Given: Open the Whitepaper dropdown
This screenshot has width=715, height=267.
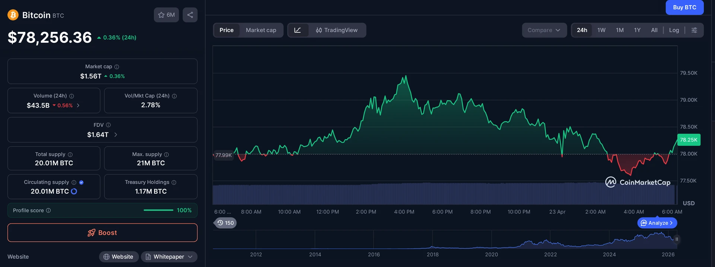Looking at the screenshot, I should click(x=169, y=257).
